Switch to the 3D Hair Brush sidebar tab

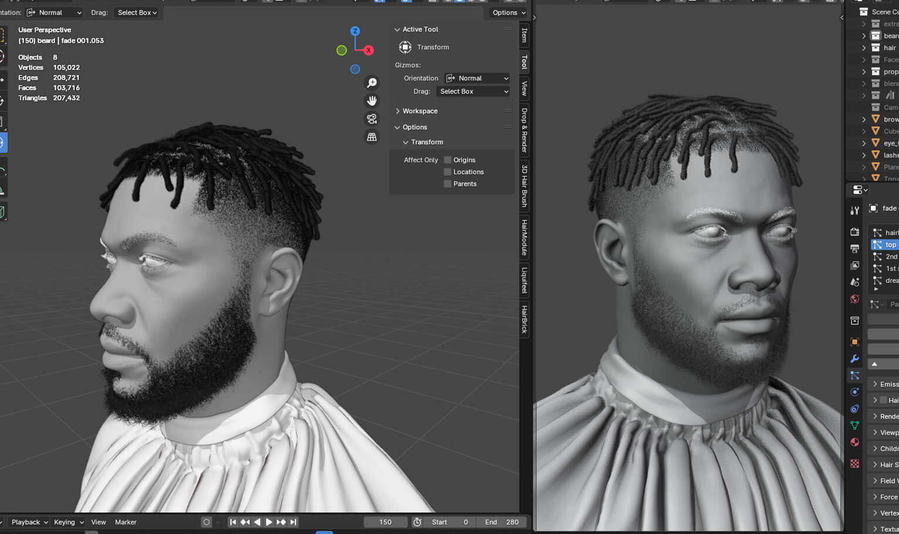pyautogui.click(x=524, y=186)
